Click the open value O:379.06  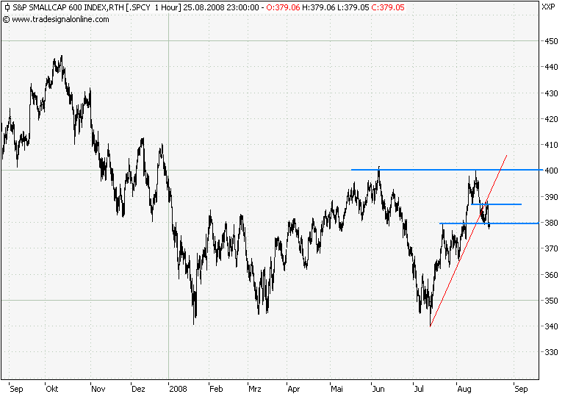click(x=283, y=7)
